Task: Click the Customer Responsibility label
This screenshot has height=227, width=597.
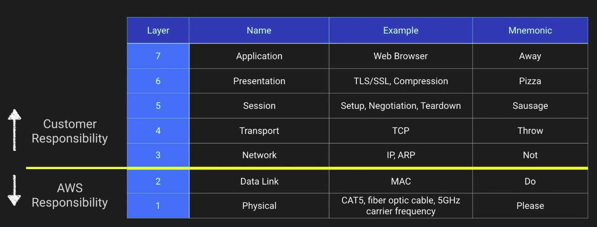Action: pyautogui.click(x=69, y=131)
